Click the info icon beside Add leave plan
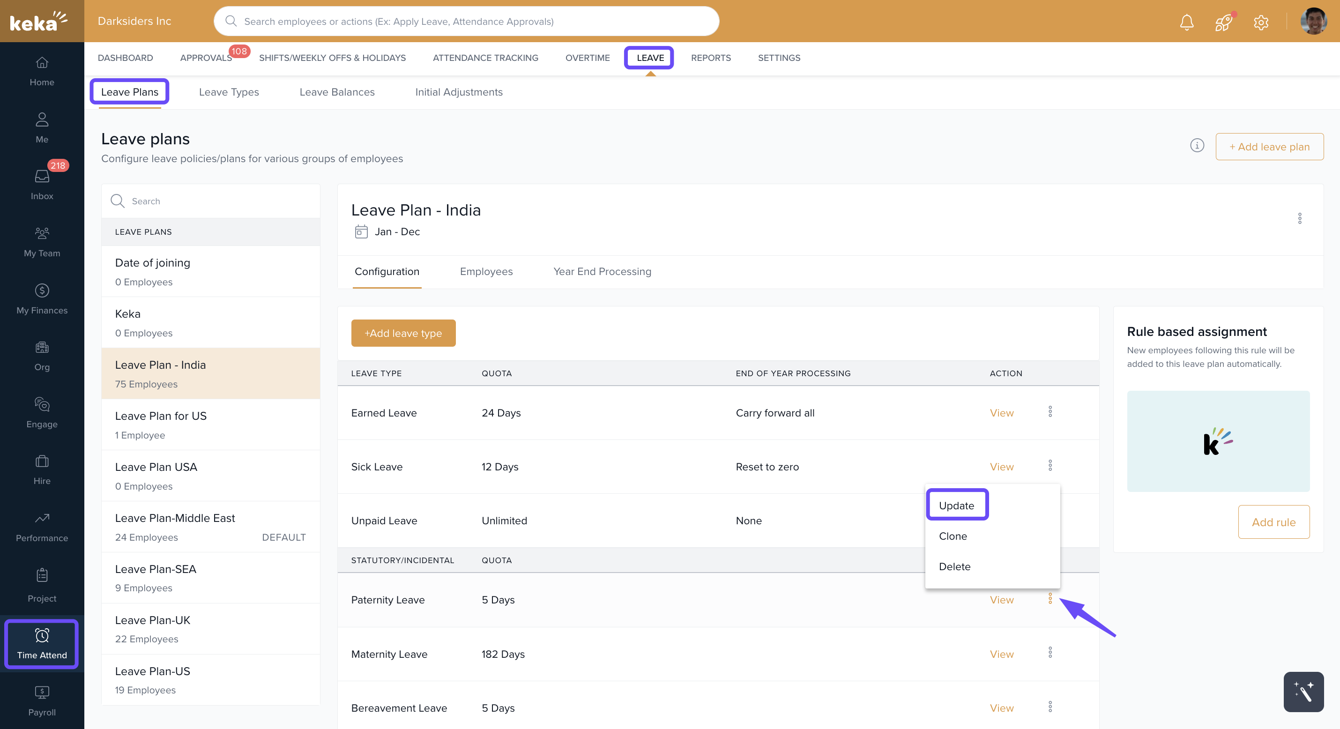This screenshot has height=729, width=1340. tap(1197, 146)
